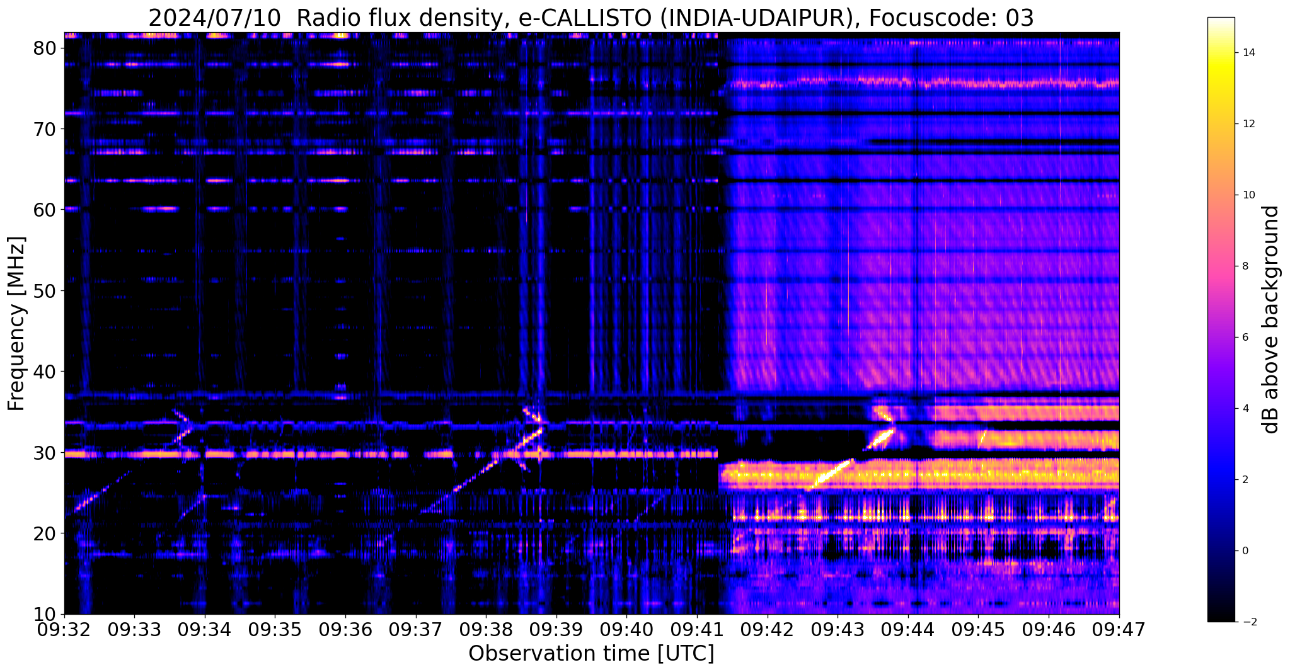Viewport: 1290px width, 672px height.
Task: Click the 09:36 time tick label
Action: pyautogui.click(x=345, y=629)
